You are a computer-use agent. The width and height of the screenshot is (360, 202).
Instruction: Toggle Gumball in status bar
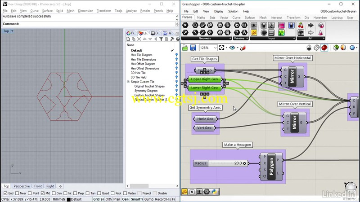coord(149,199)
